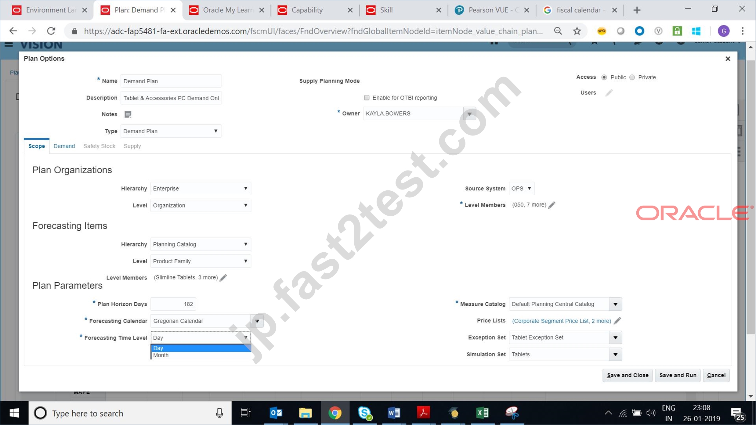Edit Price Lists with pencil icon
756x425 pixels.
(x=617, y=321)
